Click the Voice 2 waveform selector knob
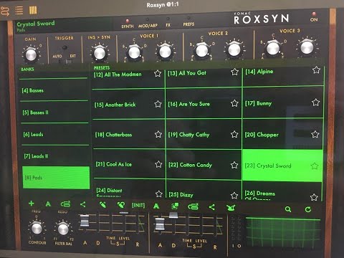 click(x=201, y=50)
